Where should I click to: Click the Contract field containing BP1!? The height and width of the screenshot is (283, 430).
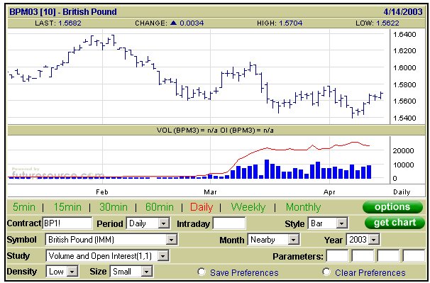coord(67,223)
